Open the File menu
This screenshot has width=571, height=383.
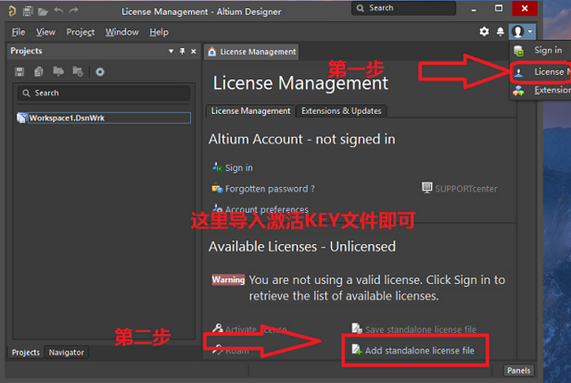tap(18, 32)
